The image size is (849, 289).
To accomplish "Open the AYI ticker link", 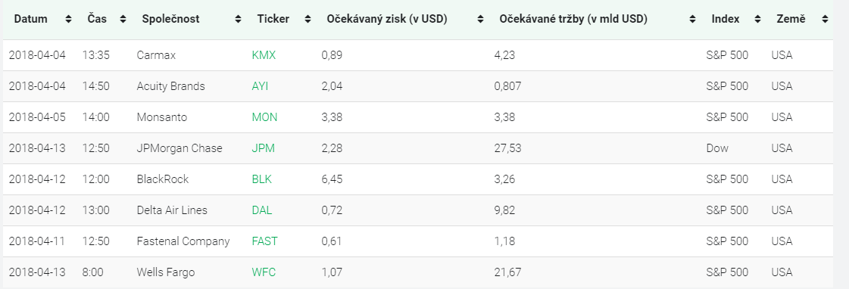I will coord(260,86).
